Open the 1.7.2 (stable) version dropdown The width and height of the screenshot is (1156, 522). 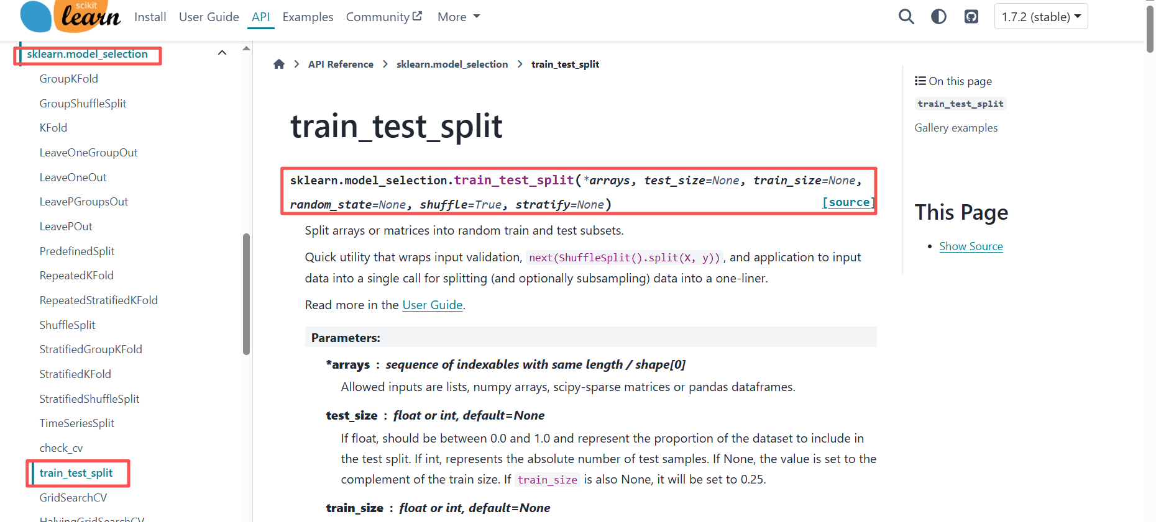[1041, 17]
